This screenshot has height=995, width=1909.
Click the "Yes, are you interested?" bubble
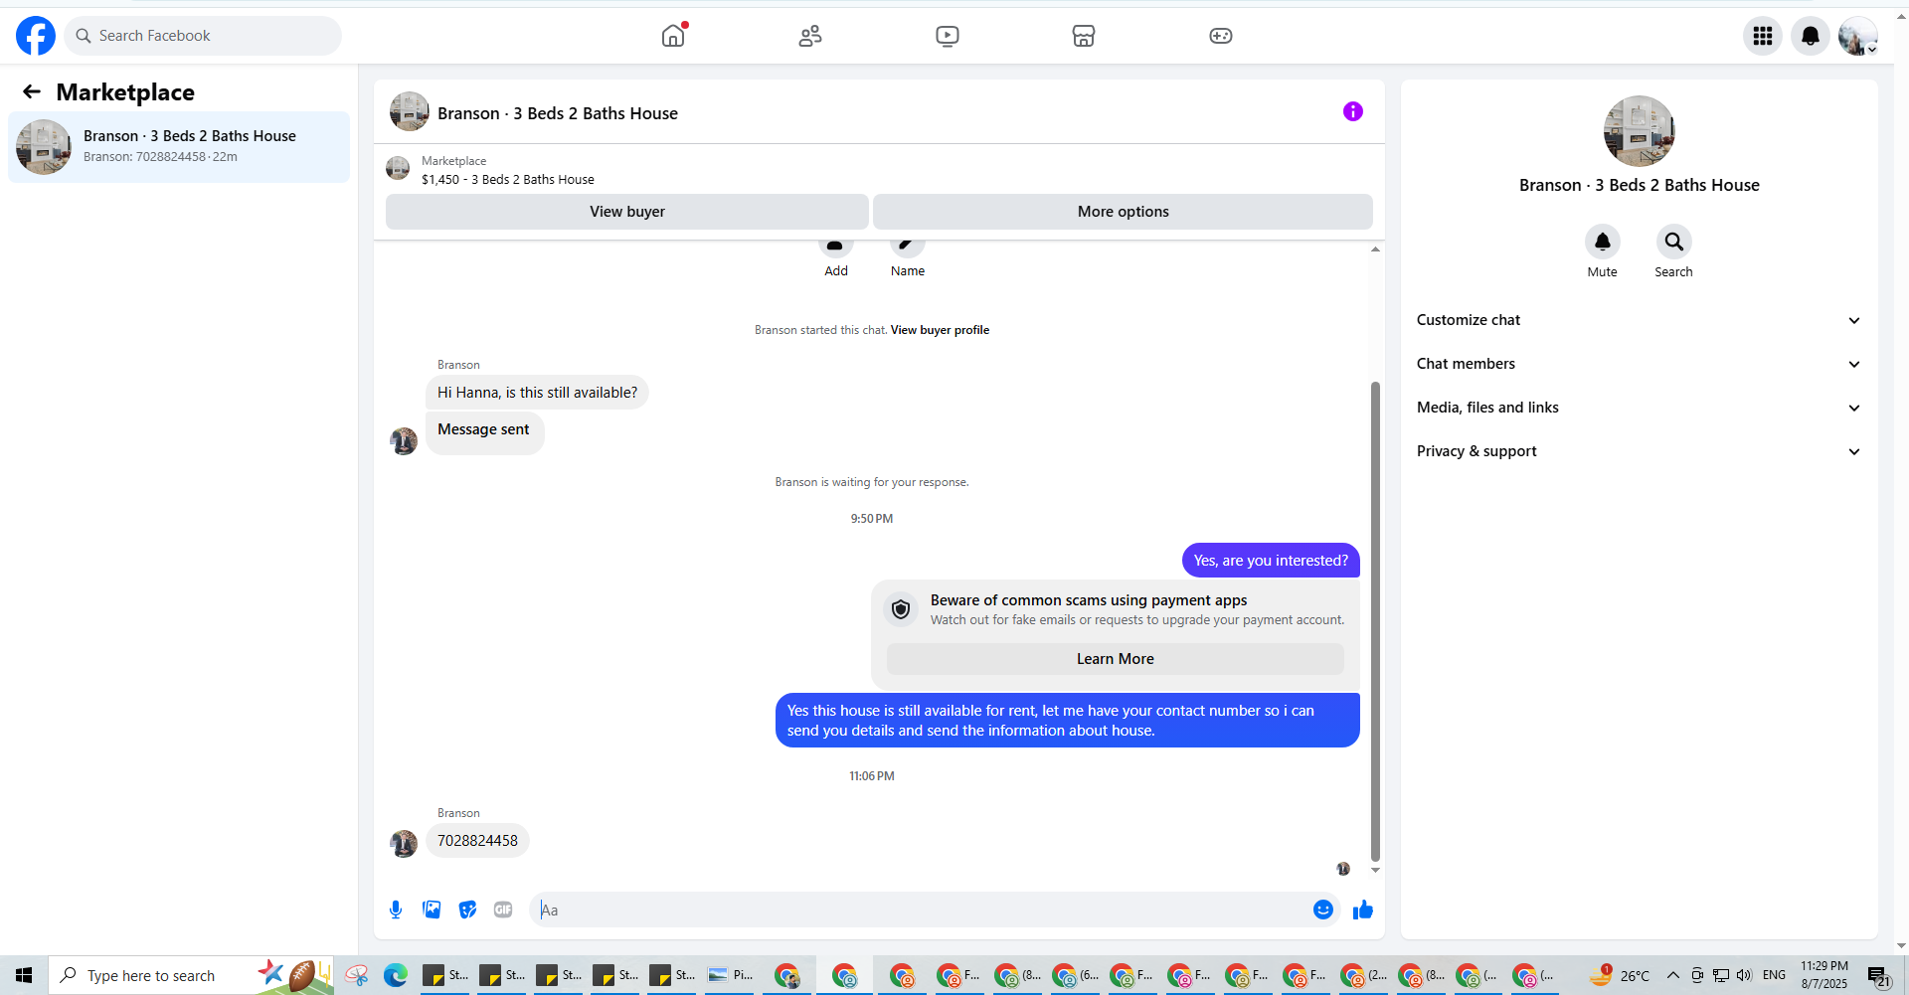point(1271,561)
